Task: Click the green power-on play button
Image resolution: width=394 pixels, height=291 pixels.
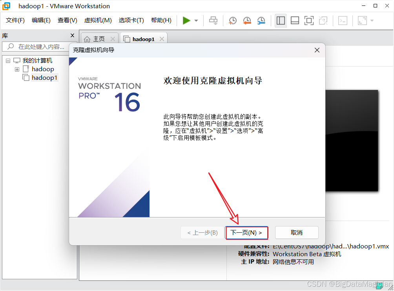Action: tap(186, 21)
